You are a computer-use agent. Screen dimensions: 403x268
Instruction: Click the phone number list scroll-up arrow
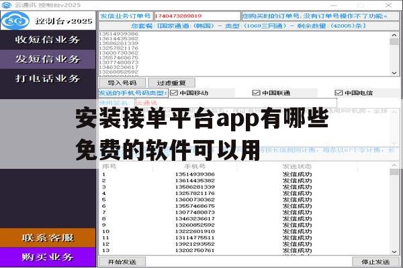coord(394,35)
